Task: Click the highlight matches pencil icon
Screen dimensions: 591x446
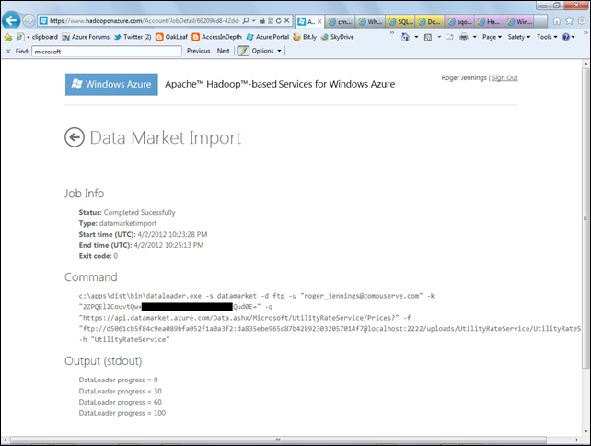Action: click(243, 51)
